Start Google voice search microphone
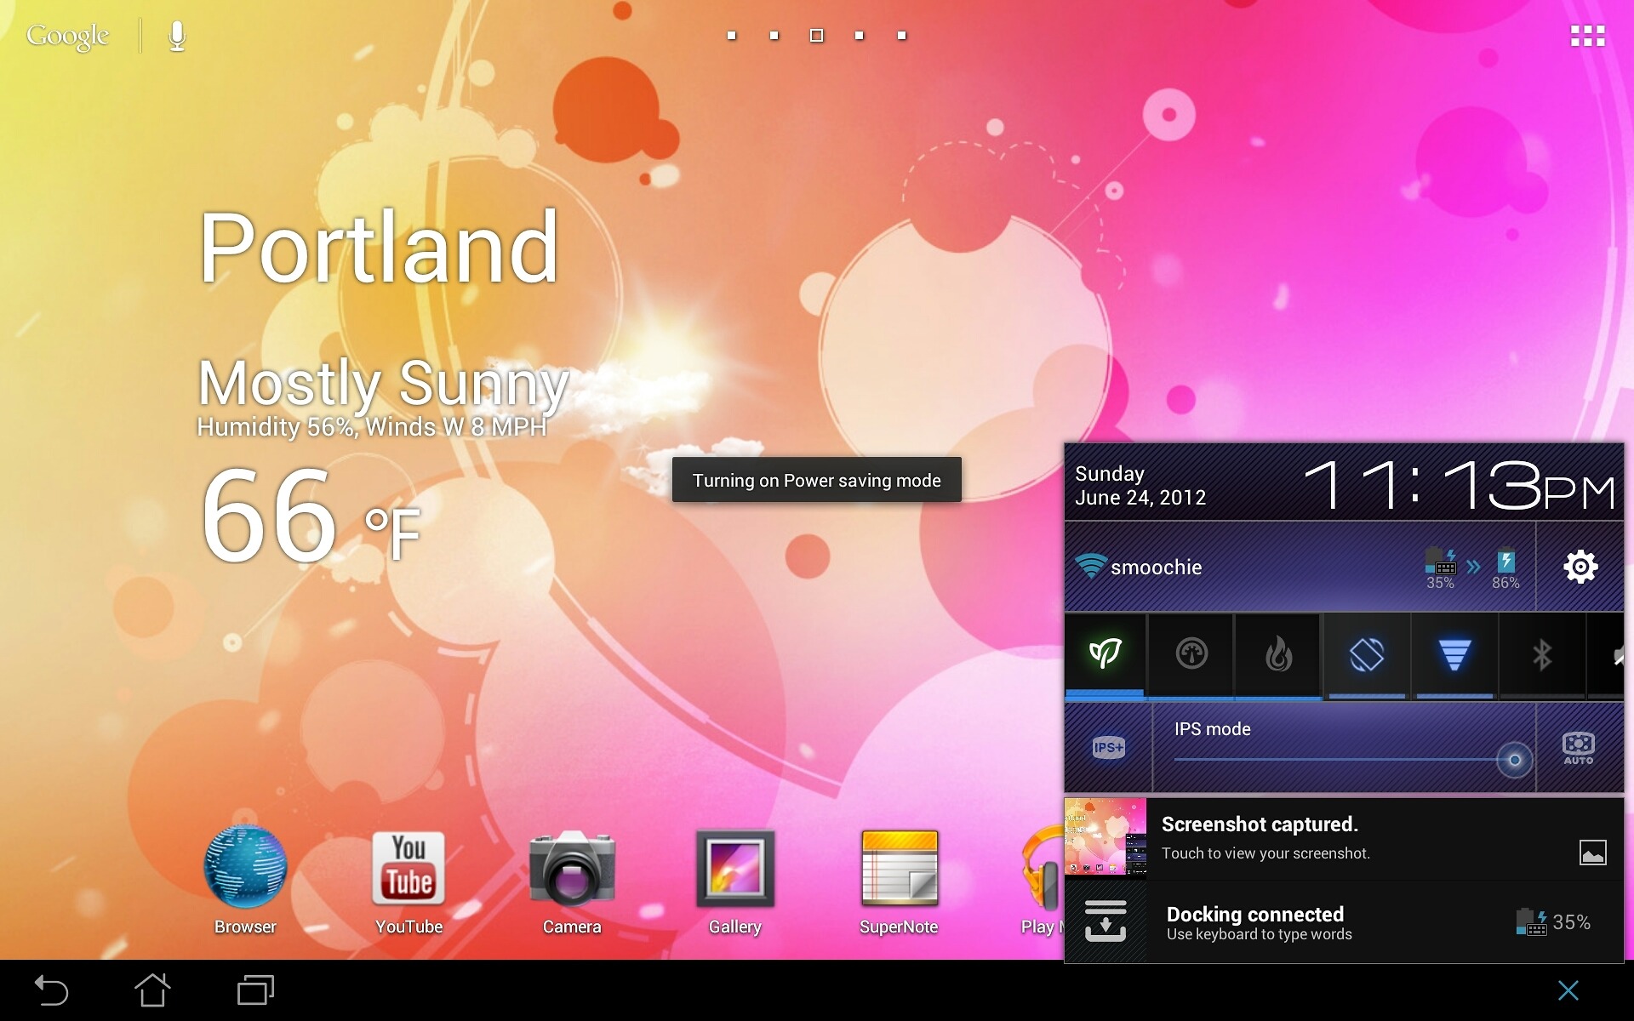Viewport: 1634px width, 1021px height. [x=177, y=36]
